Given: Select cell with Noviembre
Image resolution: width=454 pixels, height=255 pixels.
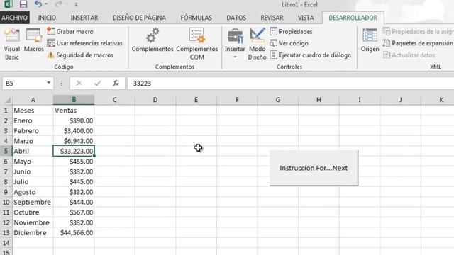Looking at the screenshot, I should coord(33,222).
